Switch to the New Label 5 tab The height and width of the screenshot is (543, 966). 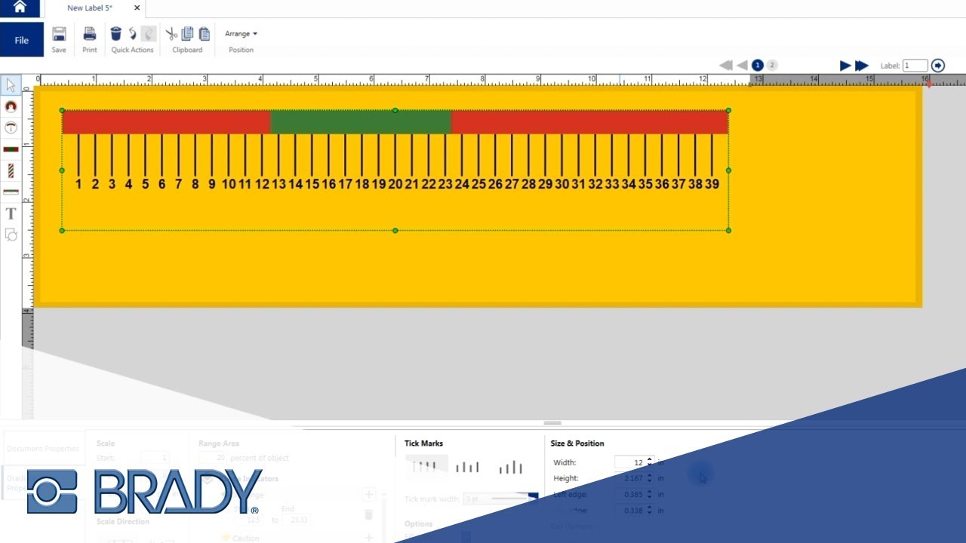pyautogui.click(x=90, y=8)
